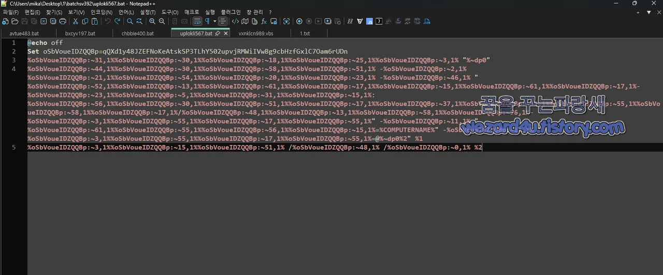Open the 설정(T) menu
663x275 pixels.
click(148, 12)
